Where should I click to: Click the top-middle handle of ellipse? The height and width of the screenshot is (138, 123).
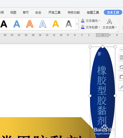pyautogui.click(x=102, y=47)
